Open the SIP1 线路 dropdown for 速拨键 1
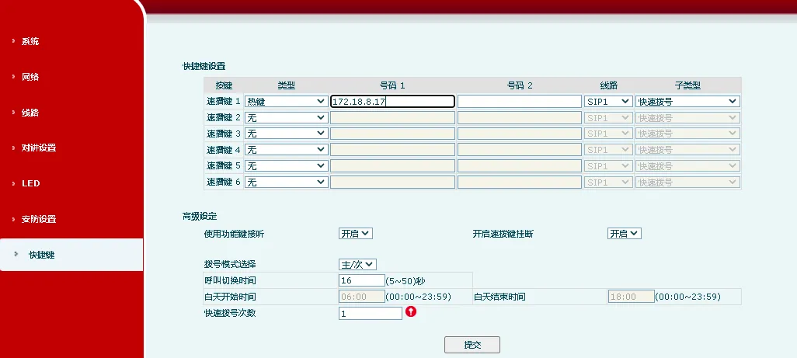 point(607,101)
